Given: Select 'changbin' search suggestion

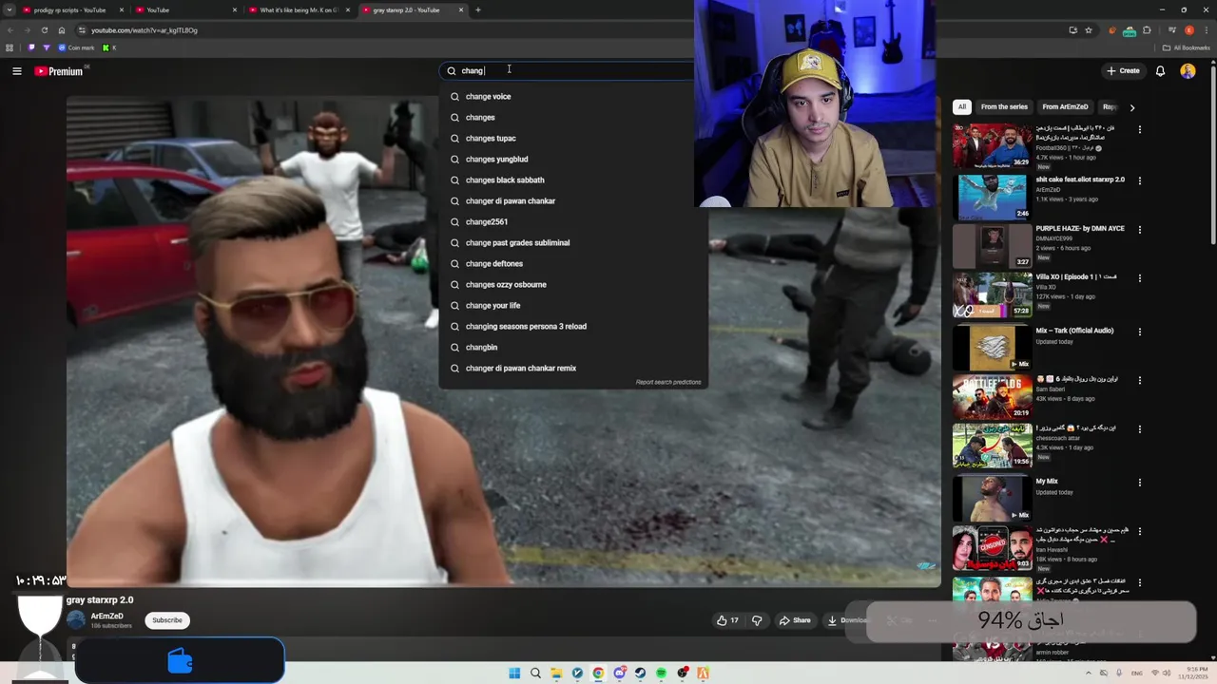Looking at the screenshot, I should 572,348.
